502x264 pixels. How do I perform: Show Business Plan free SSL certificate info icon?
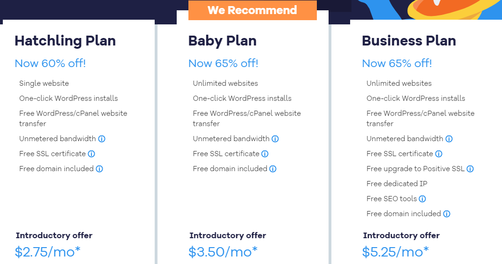[439, 154]
